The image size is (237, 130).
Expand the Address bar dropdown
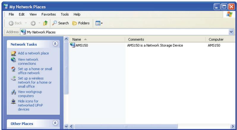pyautogui.click(x=231, y=32)
